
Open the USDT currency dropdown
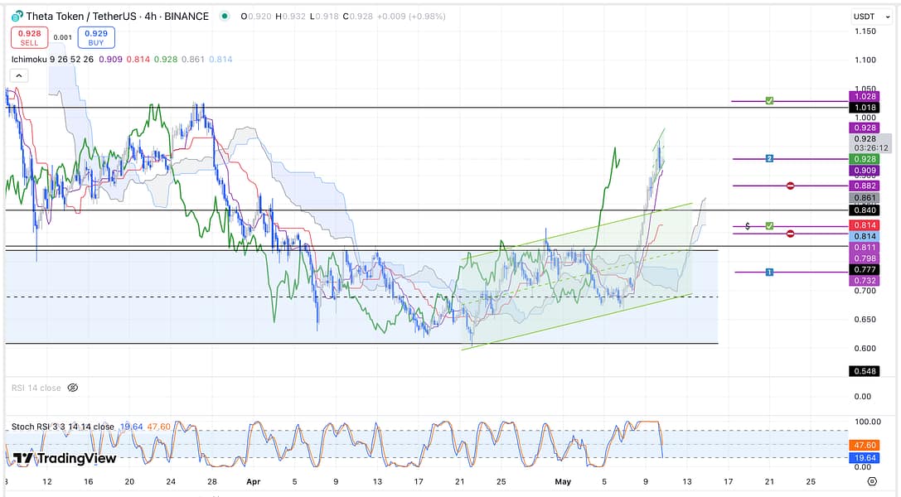tap(865, 17)
